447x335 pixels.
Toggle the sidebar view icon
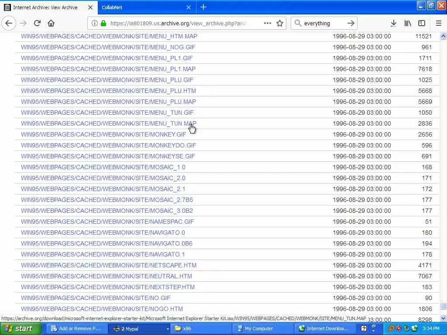422,23
